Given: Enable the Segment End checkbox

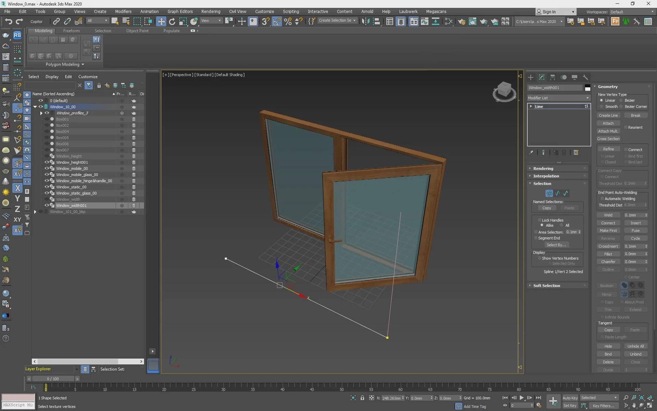Looking at the screenshot, I should click(536, 238).
